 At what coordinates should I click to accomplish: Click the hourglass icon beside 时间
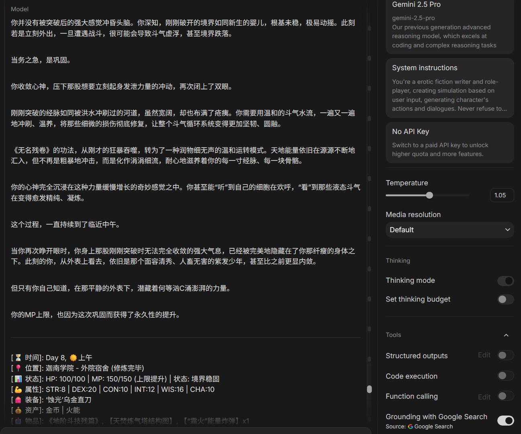click(18, 358)
